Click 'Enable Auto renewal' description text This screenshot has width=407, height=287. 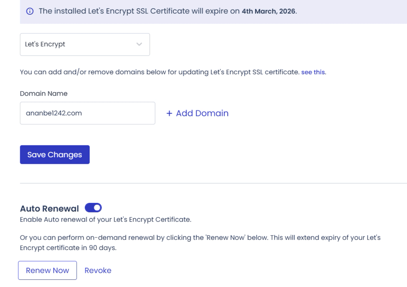pyautogui.click(x=106, y=220)
